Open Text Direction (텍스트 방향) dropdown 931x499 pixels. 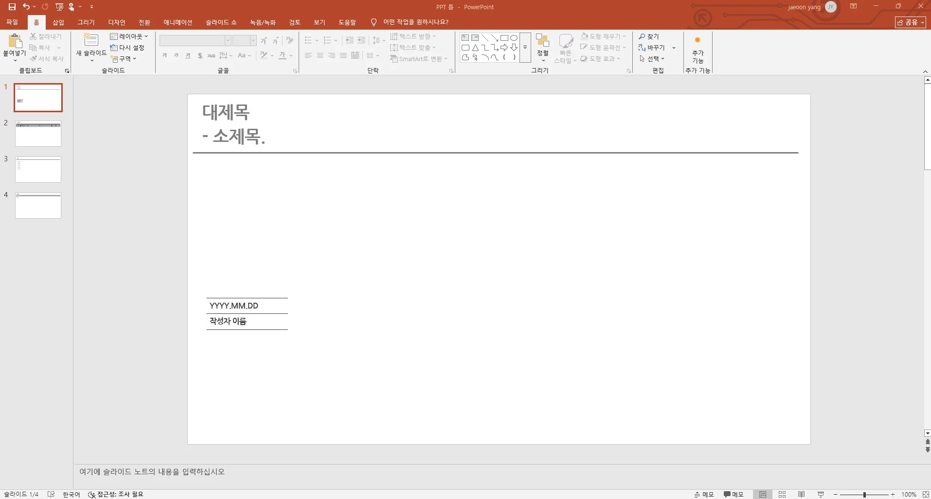coord(413,36)
